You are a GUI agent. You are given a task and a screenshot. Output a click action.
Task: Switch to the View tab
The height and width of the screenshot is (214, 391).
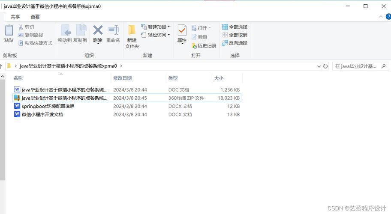tap(35, 17)
